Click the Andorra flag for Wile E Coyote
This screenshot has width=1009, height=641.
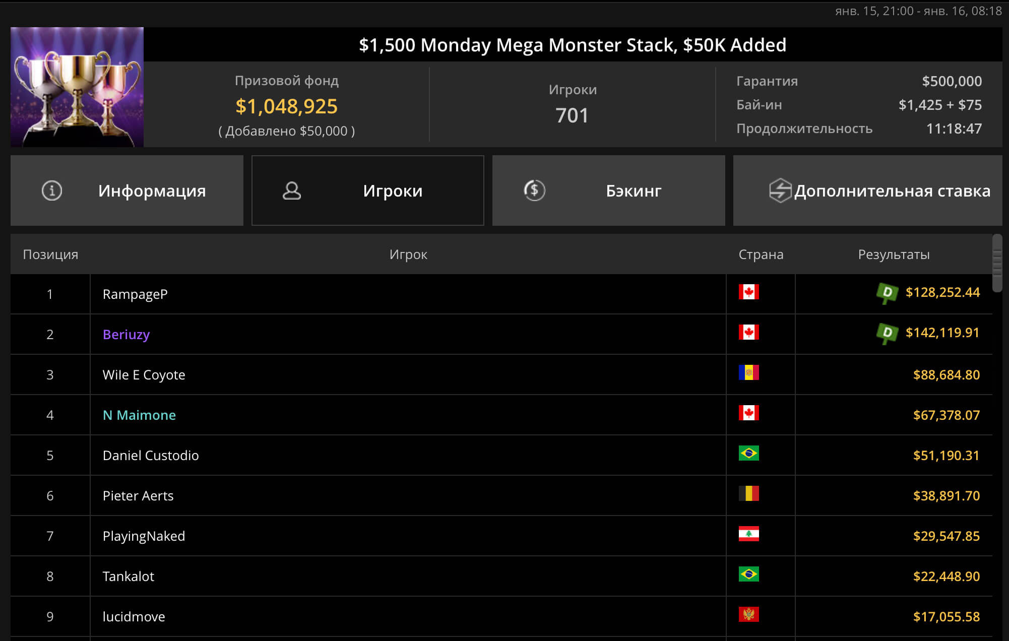[x=748, y=373]
